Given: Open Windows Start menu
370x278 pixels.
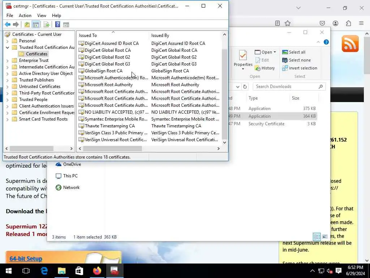Looking at the screenshot, I should click(x=9, y=271).
